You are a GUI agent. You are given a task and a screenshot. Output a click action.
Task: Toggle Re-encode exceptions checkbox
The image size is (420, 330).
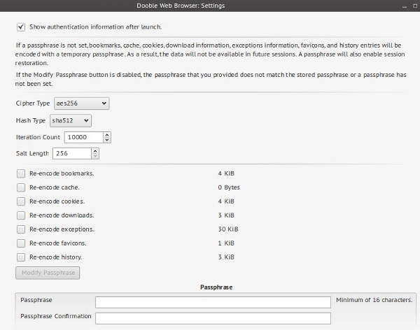(x=20, y=229)
